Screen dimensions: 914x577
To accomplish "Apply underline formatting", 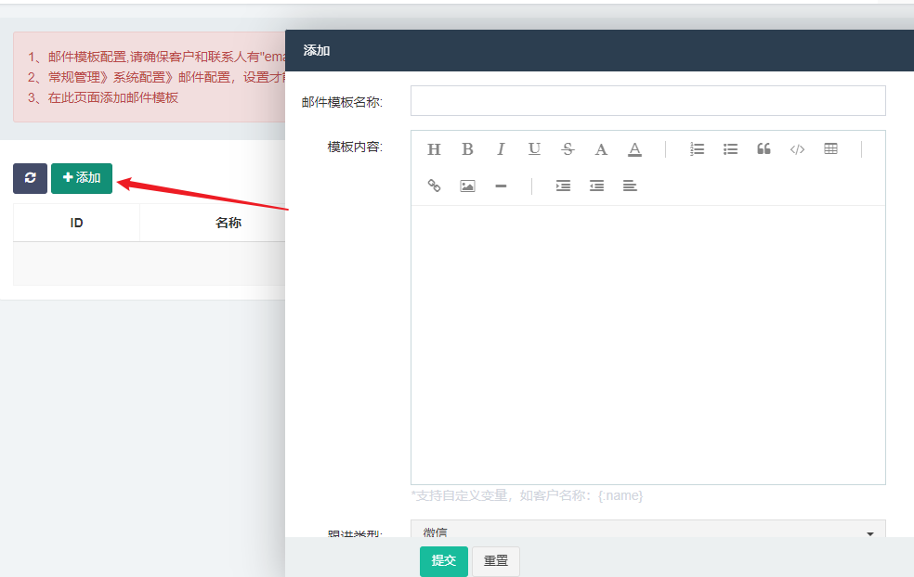I will [534, 148].
